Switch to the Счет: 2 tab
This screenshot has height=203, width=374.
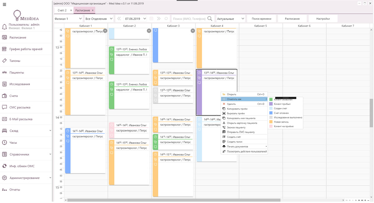pyautogui.click(x=62, y=10)
